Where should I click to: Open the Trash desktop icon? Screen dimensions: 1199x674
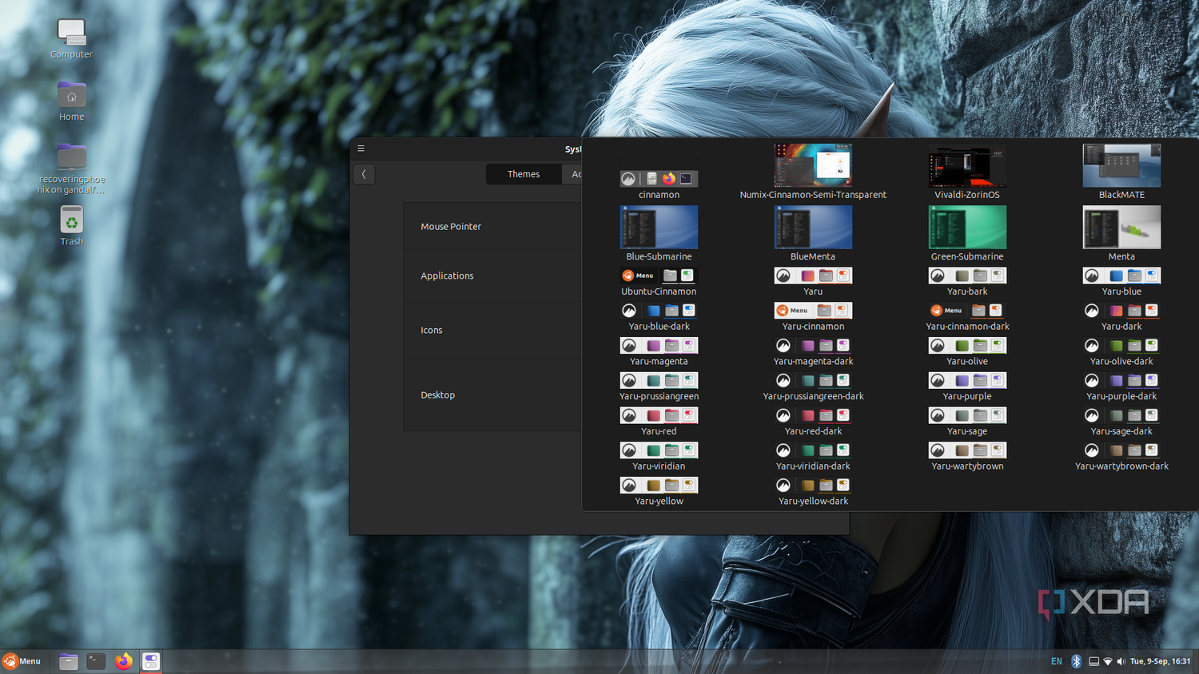pyautogui.click(x=71, y=226)
